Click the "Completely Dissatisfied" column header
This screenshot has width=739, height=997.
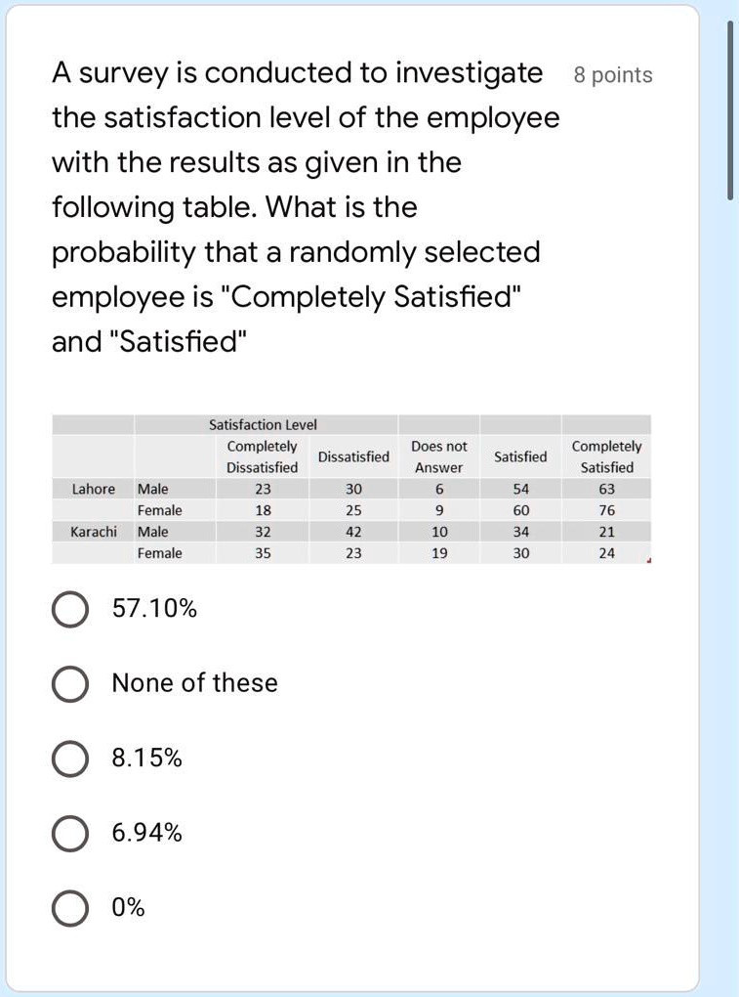263,456
